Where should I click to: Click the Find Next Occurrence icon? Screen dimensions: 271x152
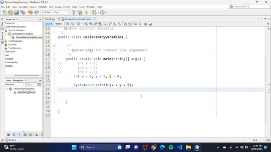pos(95,24)
